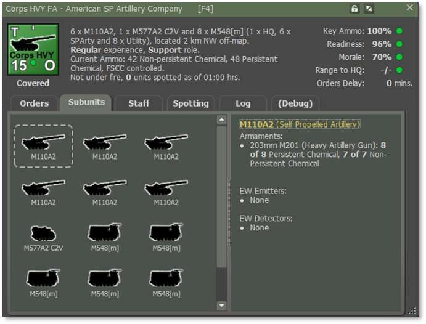Select the first M110A2 subunit (highlighted)
The image size is (426, 324).
point(43,146)
